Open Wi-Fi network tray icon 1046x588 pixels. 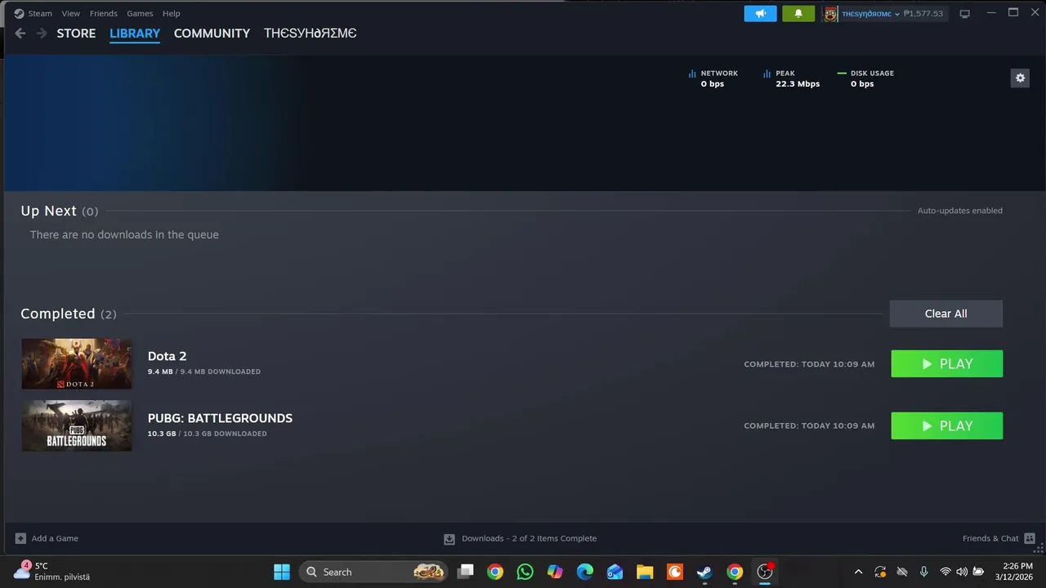pos(945,572)
